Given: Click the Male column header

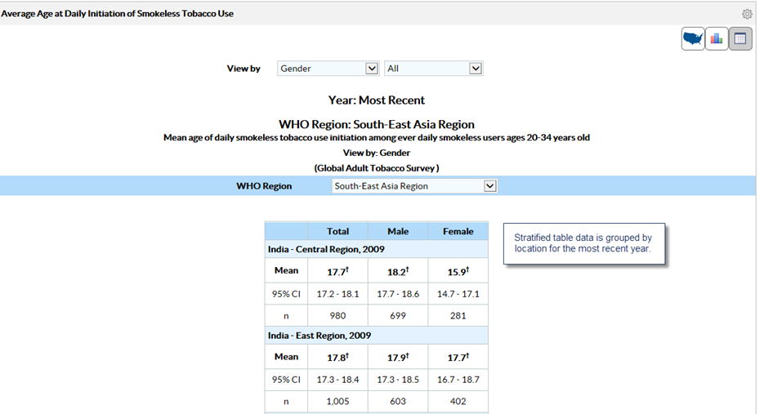Looking at the screenshot, I should pyautogui.click(x=398, y=231).
